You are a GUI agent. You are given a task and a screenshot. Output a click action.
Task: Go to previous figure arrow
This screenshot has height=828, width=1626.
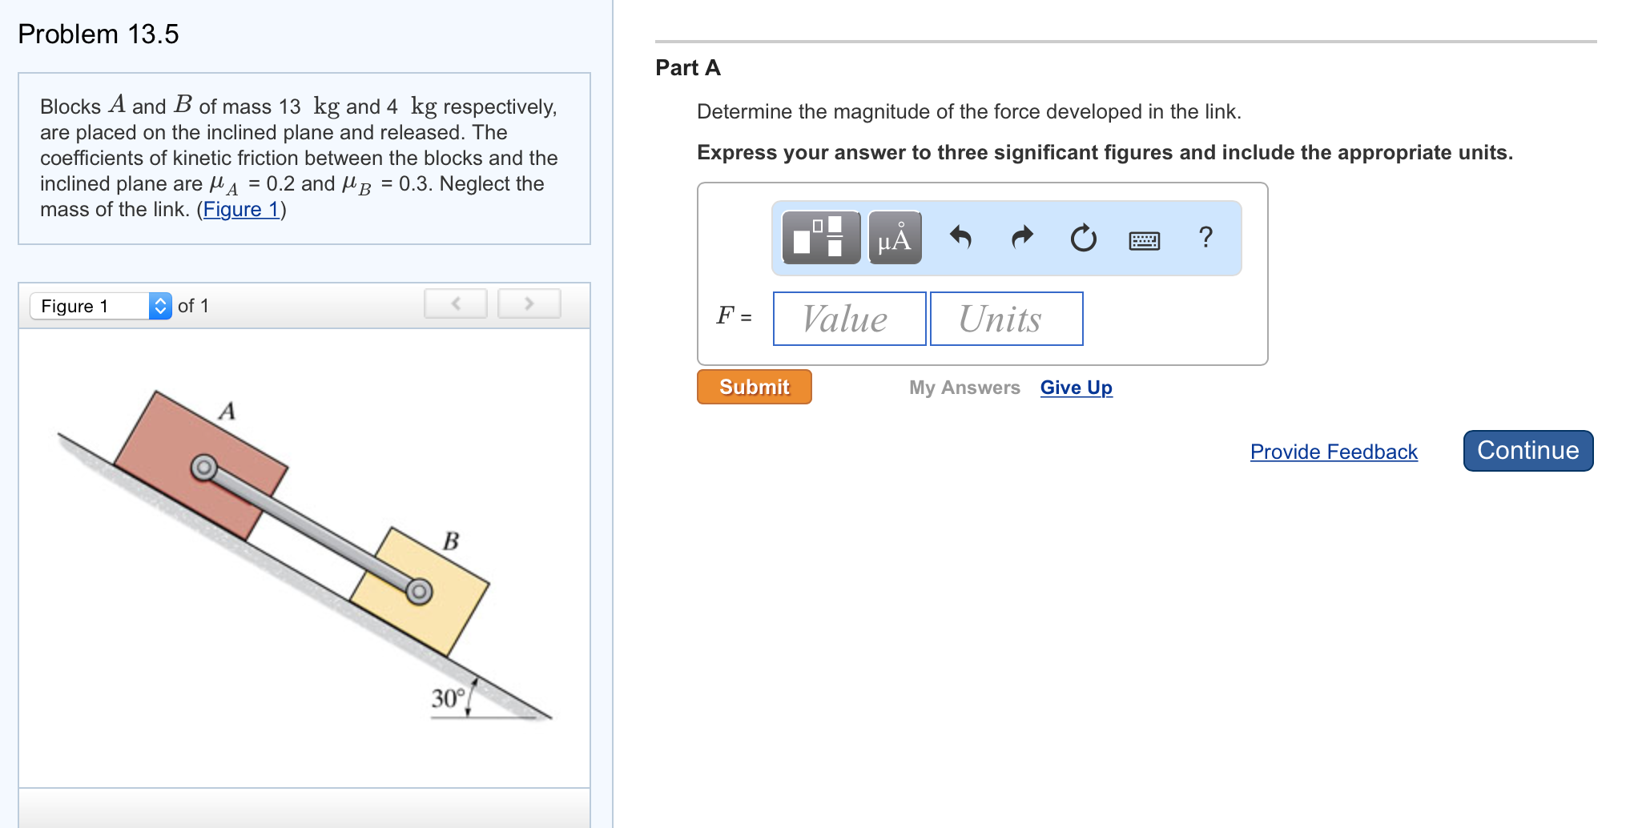(x=456, y=303)
